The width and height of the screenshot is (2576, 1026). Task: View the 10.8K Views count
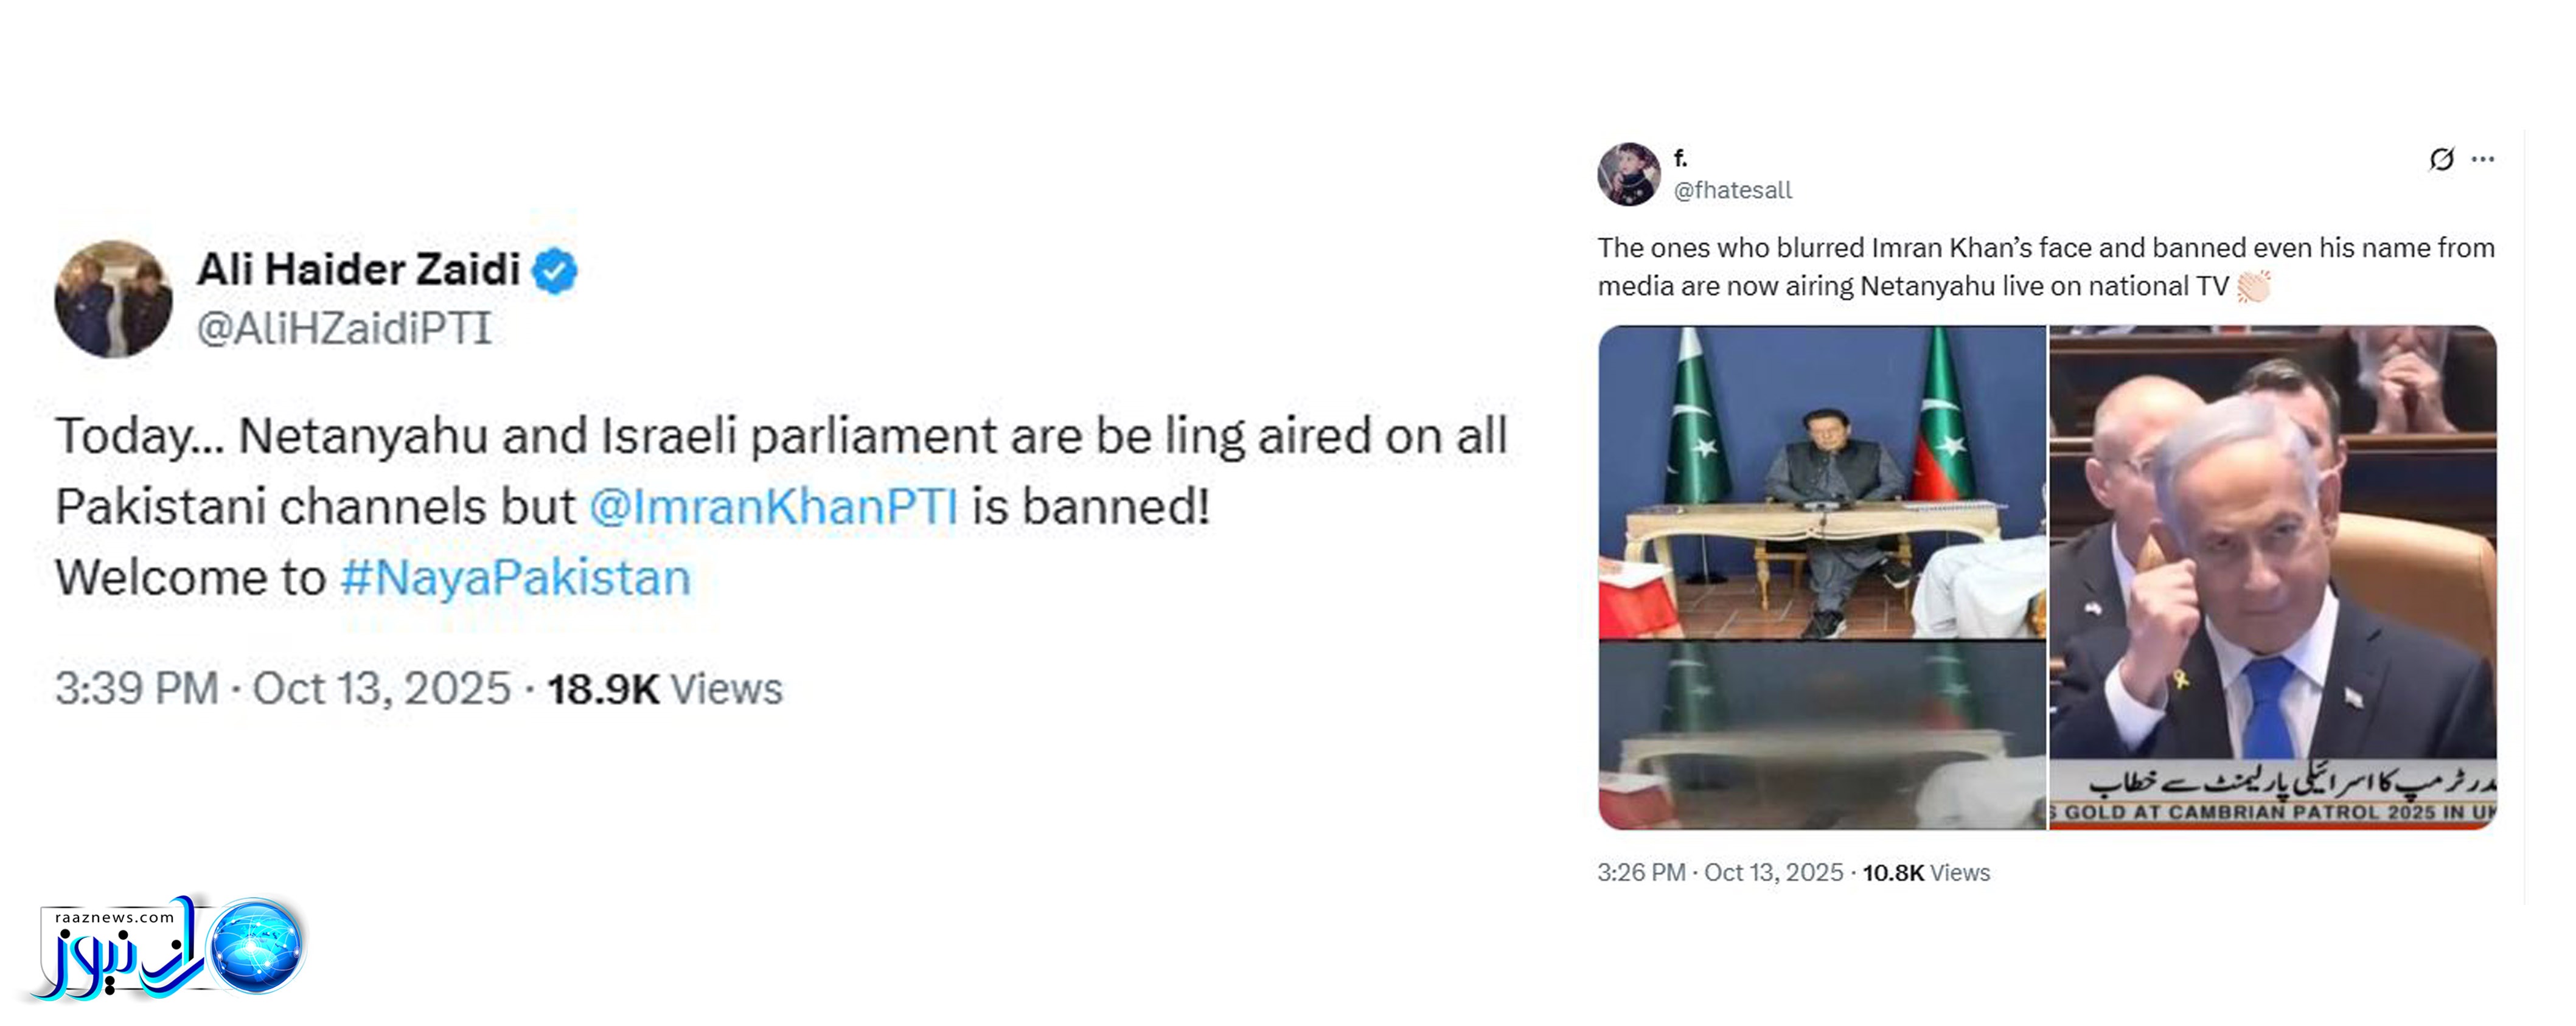tap(1926, 873)
